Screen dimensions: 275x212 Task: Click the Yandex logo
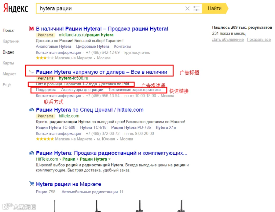pos(16,8)
